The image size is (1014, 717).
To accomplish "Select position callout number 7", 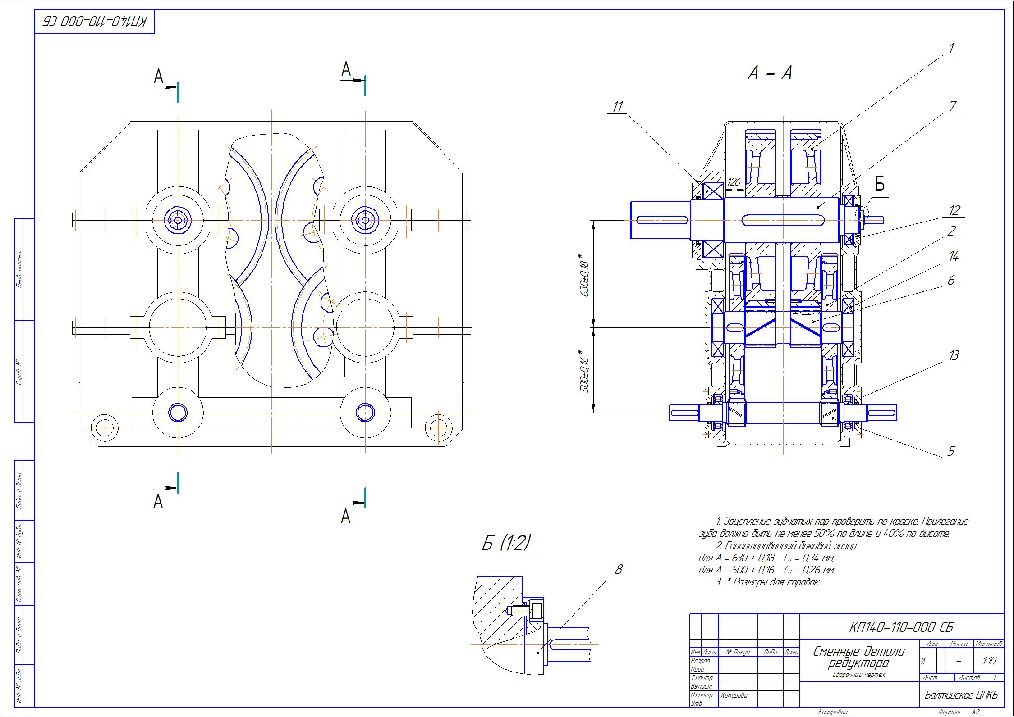I will coord(952,107).
